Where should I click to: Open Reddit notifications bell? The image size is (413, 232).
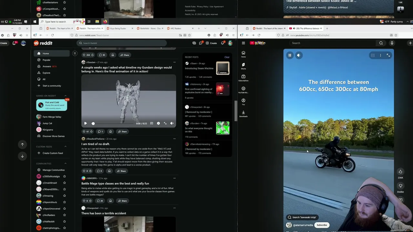point(223,43)
